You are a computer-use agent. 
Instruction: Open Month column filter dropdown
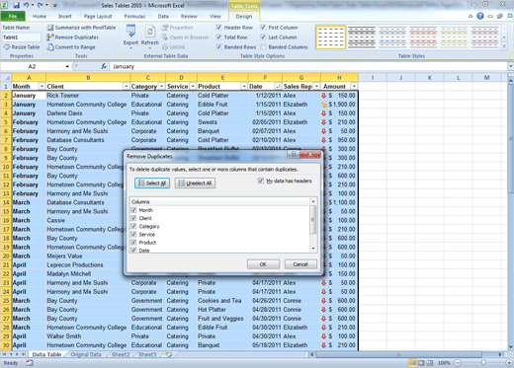pos(42,86)
